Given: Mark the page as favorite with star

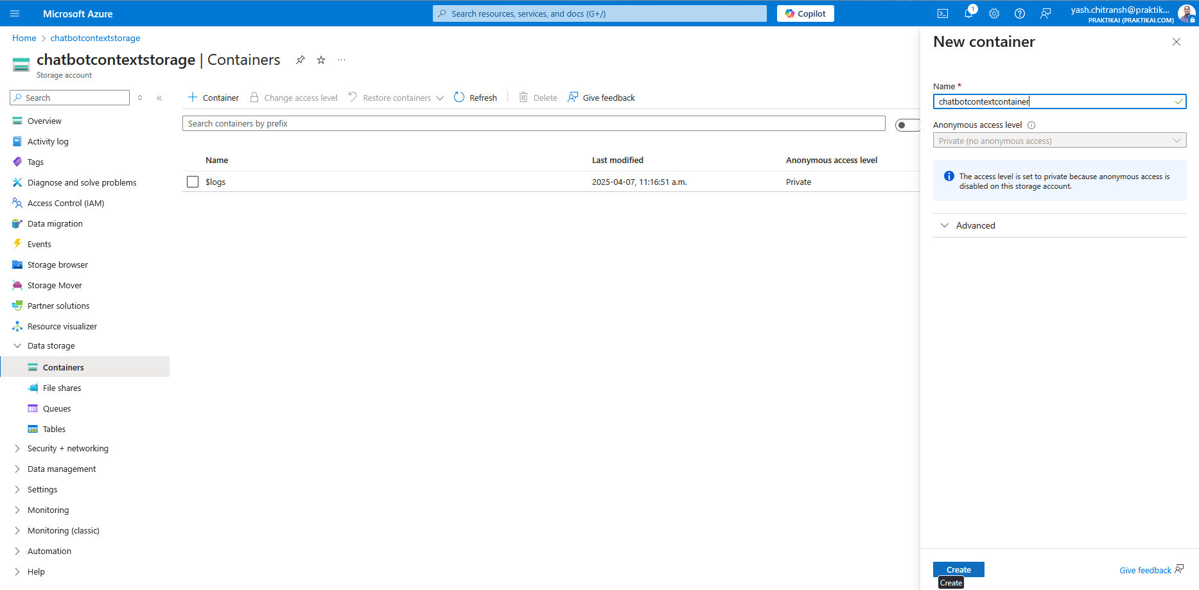Looking at the screenshot, I should [320, 59].
